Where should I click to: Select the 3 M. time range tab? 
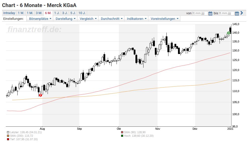point(39,13)
